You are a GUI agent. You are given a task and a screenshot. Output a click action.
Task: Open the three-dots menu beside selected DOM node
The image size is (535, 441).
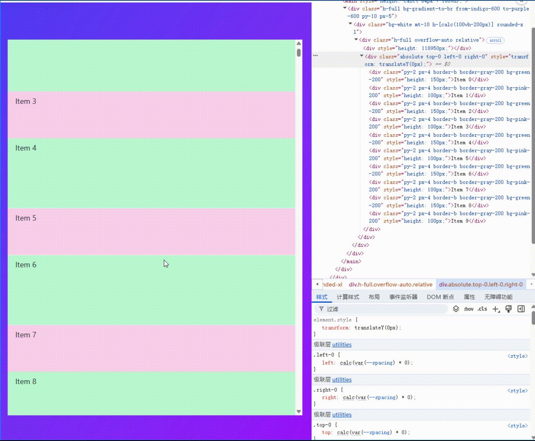point(315,55)
